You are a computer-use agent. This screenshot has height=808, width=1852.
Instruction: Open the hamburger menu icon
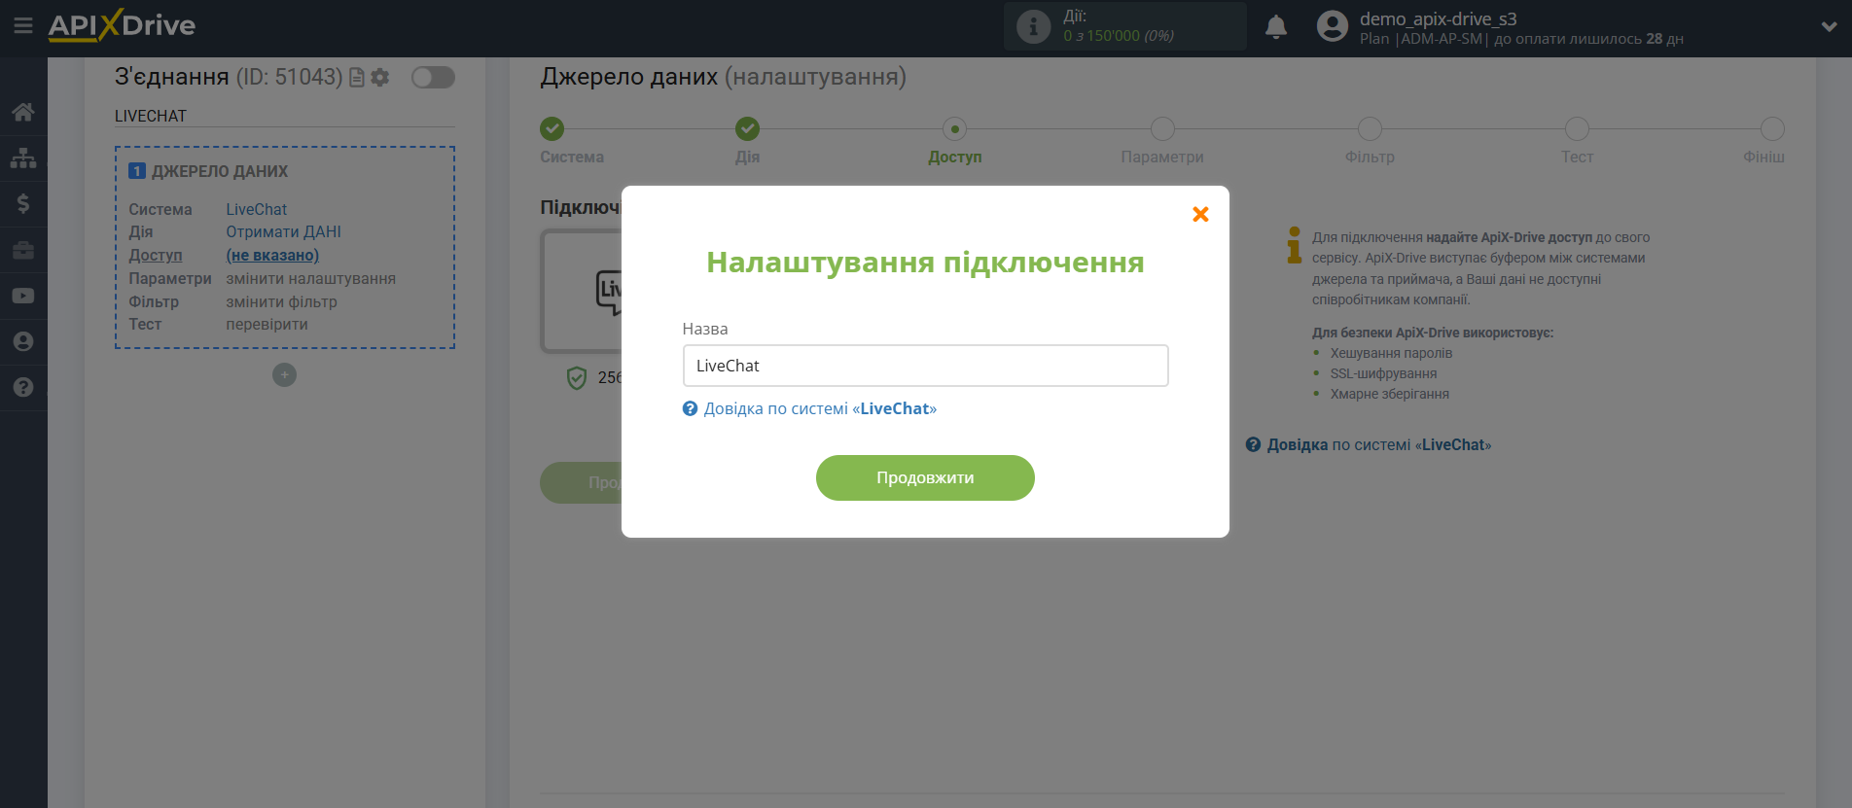point(23,25)
